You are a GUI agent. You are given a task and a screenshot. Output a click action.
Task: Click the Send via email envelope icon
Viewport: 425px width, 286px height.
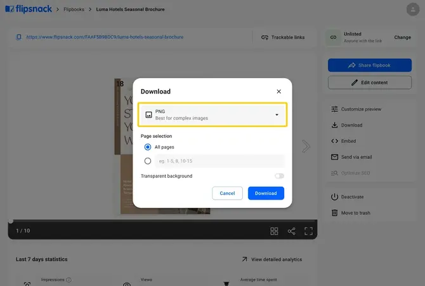pyautogui.click(x=334, y=157)
